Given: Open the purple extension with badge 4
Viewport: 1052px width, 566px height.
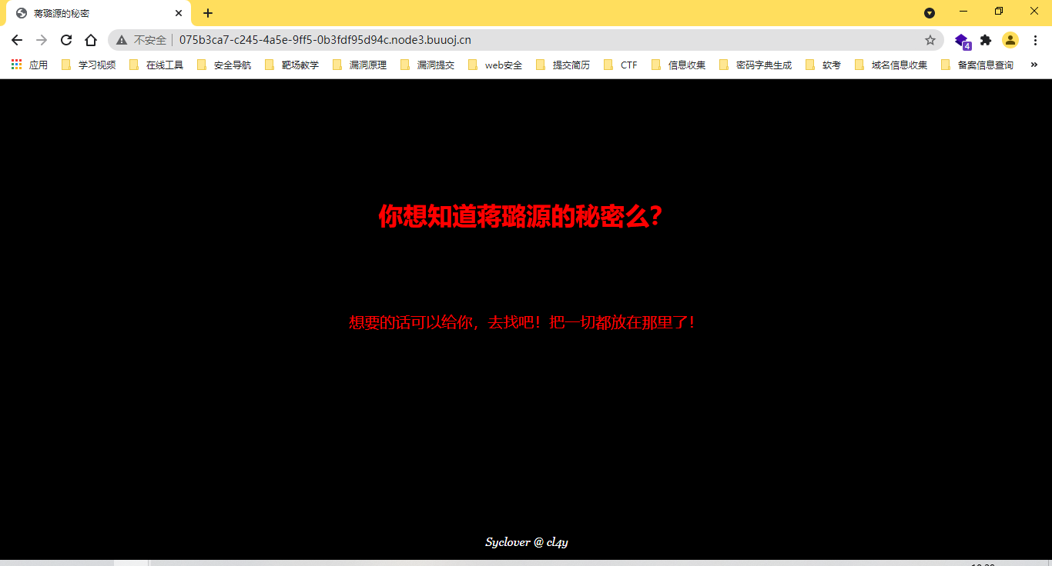Looking at the screenshot, I should pyautogui.click(x=962, y=41).
